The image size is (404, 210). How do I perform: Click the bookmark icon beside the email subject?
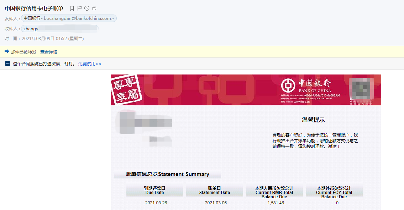[x=72, y=9]
